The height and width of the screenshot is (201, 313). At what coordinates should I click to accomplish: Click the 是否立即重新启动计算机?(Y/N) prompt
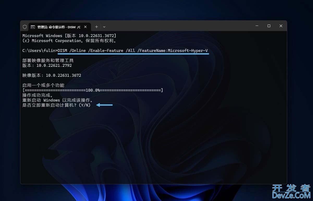click(x=57, y=105)
